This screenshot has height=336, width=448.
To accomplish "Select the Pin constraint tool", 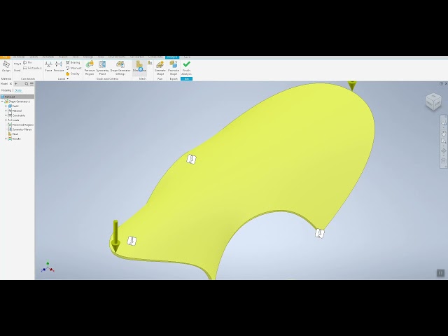I will pyautogui.click(x=28, y=62).
